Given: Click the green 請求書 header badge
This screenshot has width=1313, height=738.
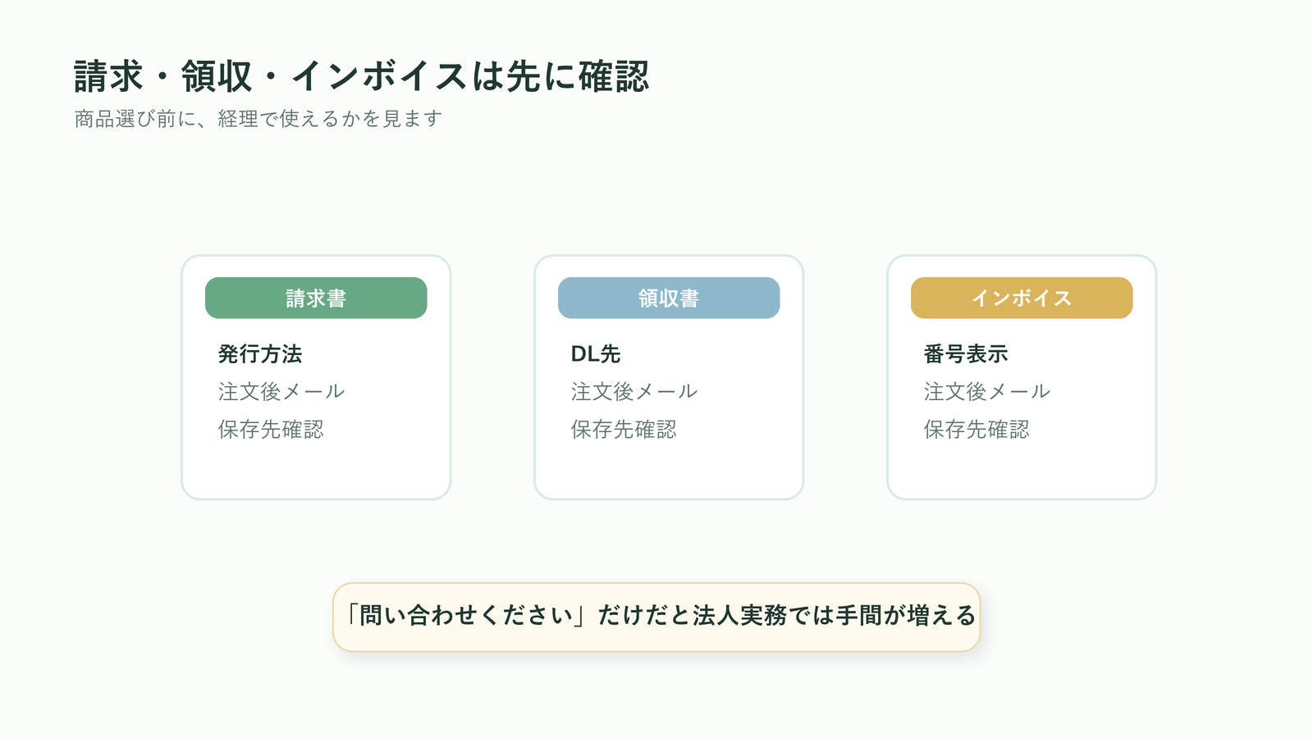Looking at the screenshot, I should 316,298.
